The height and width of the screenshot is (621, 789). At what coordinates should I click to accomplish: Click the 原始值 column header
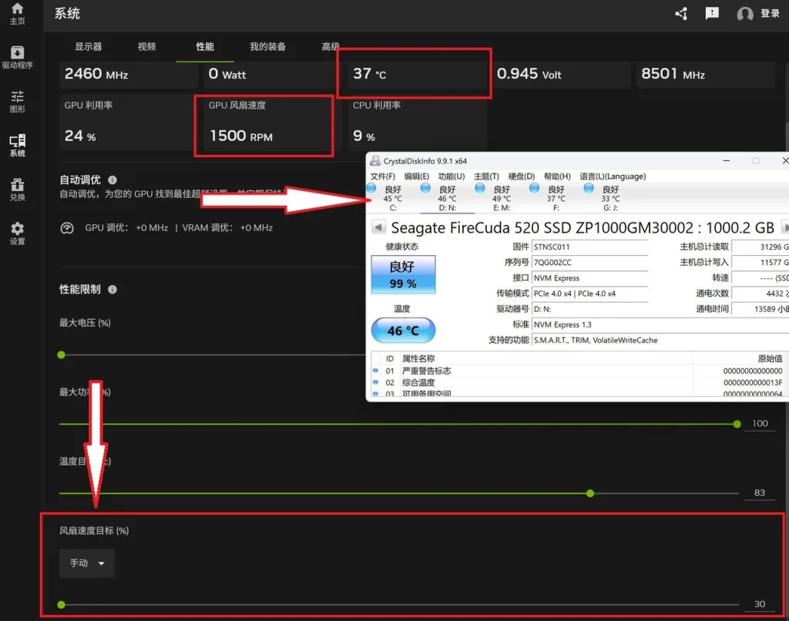pos(771,358)
